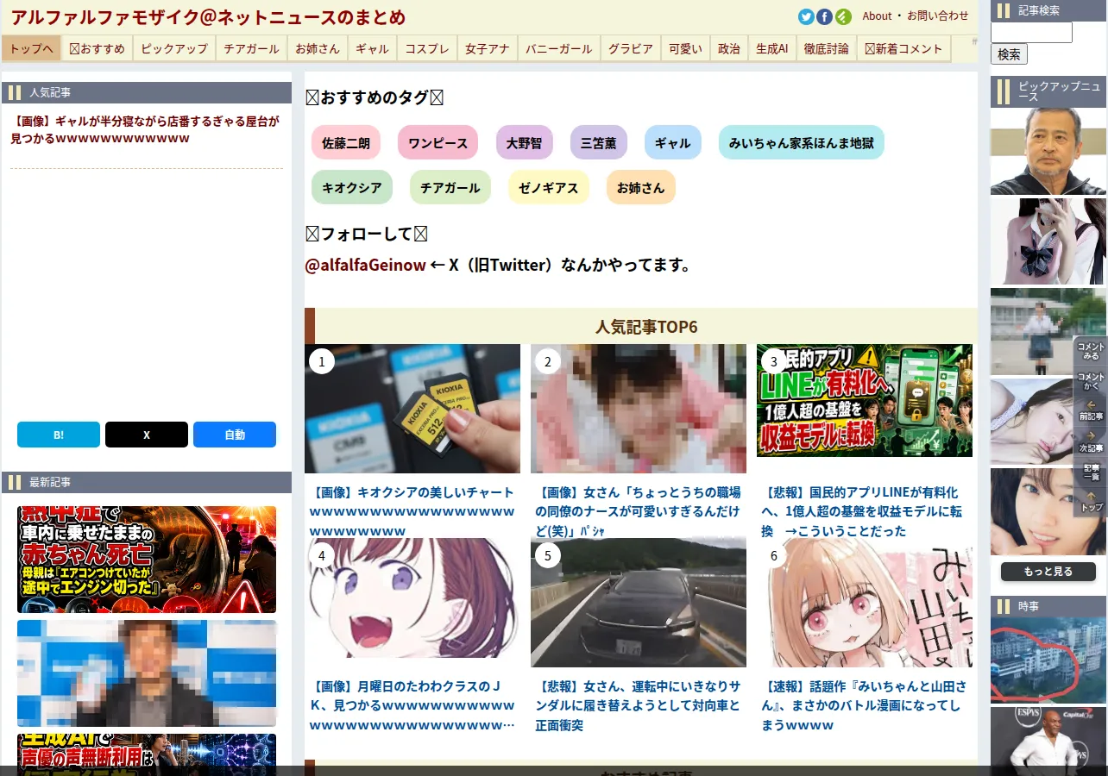The image size is (1108, 776).
Task: Open the グラビア navigation tab
Action: [x=631, y=49]
